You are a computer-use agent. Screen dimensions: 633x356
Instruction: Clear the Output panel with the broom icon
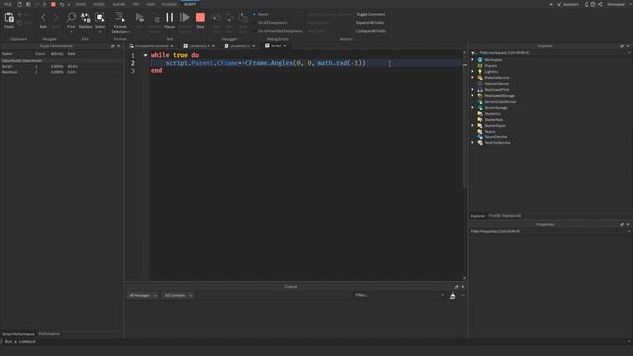pyautogui.click(x=453, y=296)
